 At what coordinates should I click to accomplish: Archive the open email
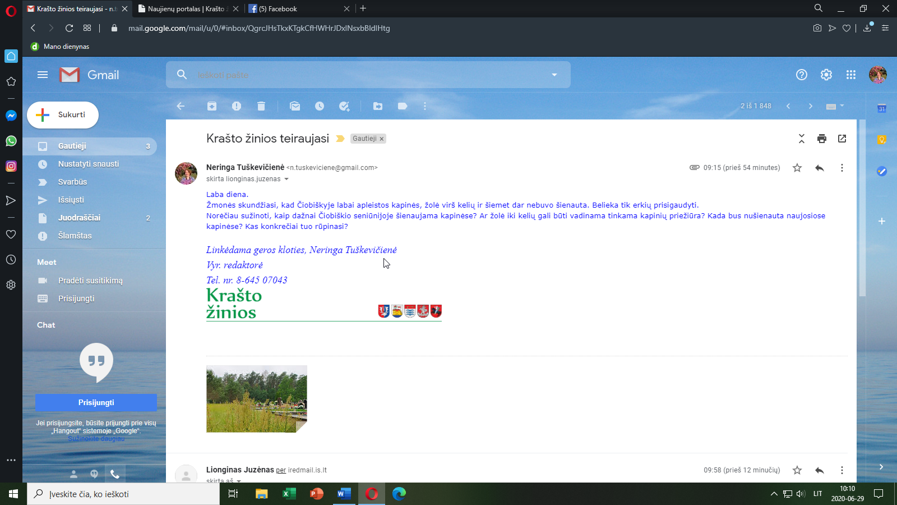[x=212, y=106]
